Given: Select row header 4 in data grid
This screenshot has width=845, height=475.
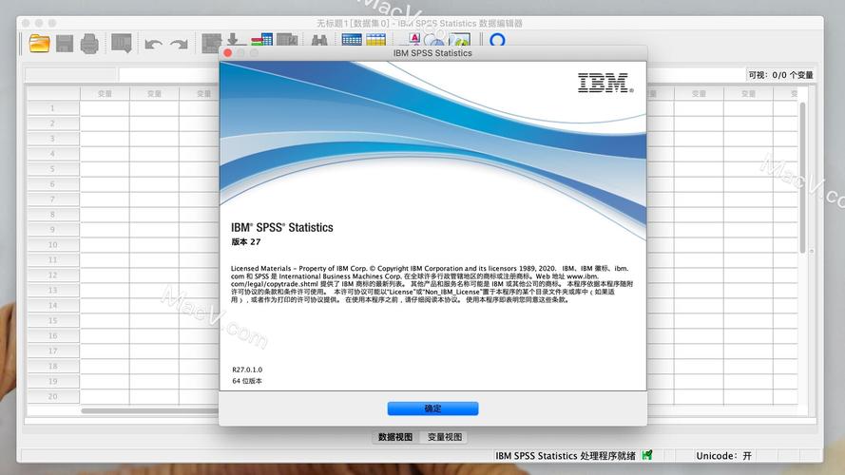Looking at the screenshot, I should tap(53, 154).
